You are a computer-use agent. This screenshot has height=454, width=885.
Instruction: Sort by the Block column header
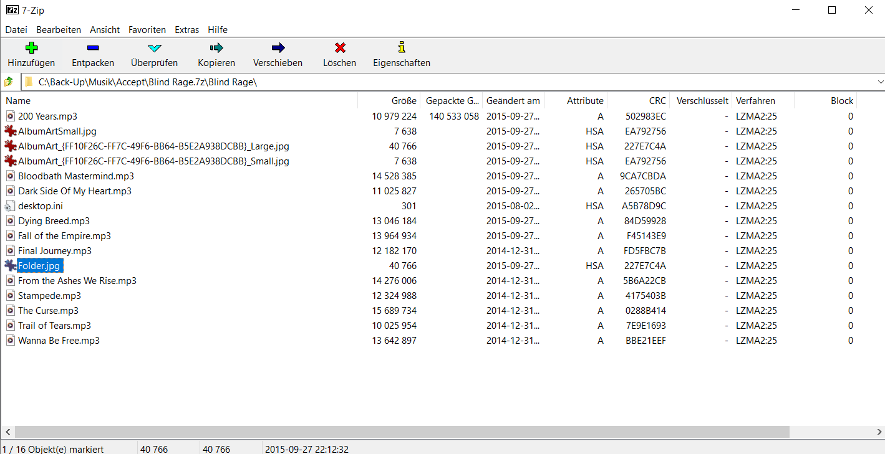tap(826, 101)
